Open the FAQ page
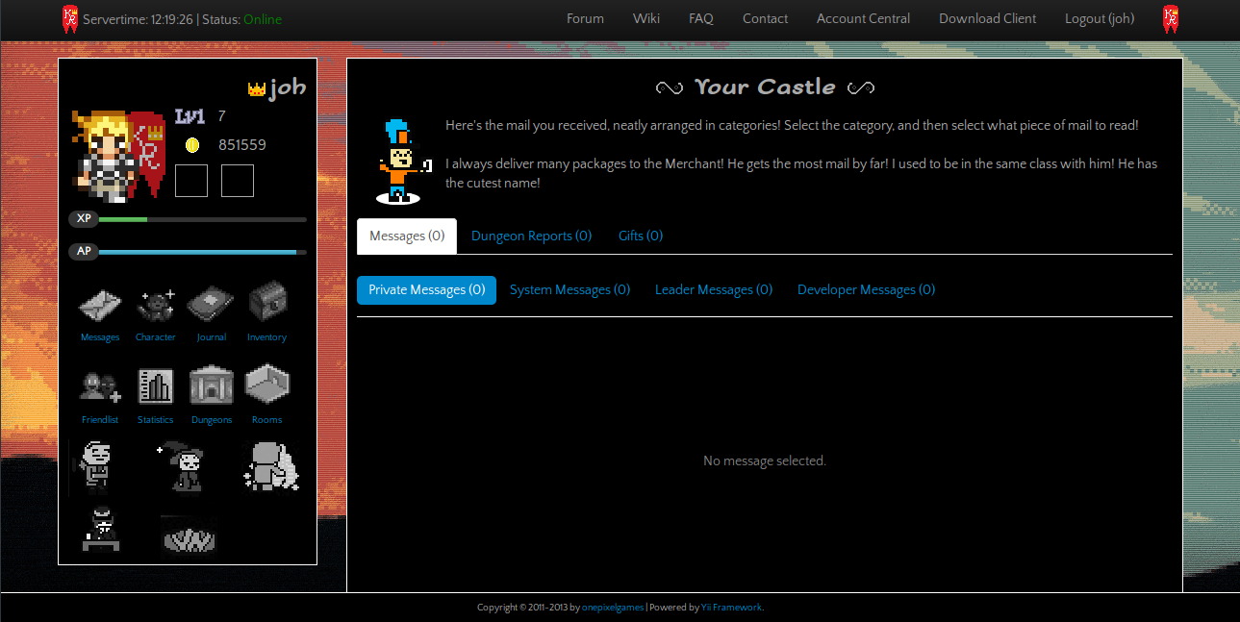Image resolution: width=1240 pixels, height=622 pixels. 701,19
